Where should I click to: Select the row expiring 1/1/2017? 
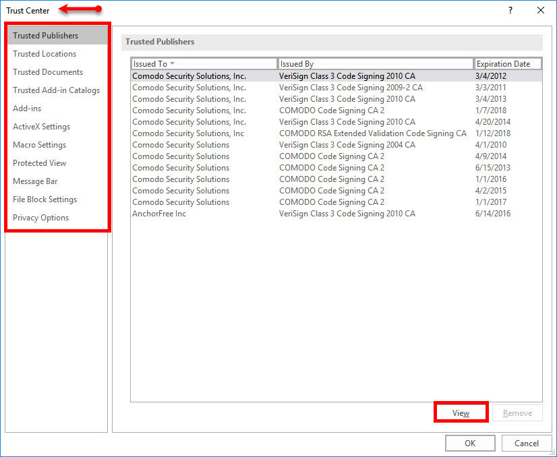point(336,202)
